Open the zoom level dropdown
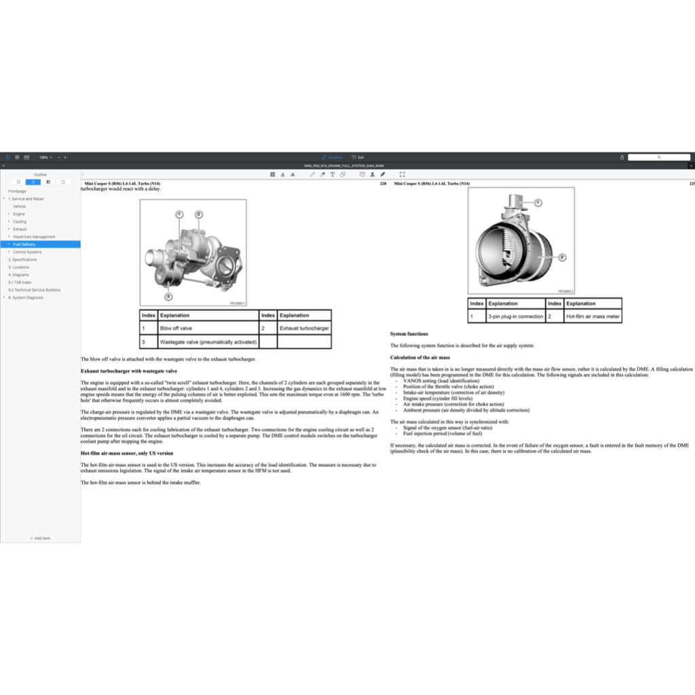Image resolution: width=695 pixels, height=695 pixels. click(46, 157)
